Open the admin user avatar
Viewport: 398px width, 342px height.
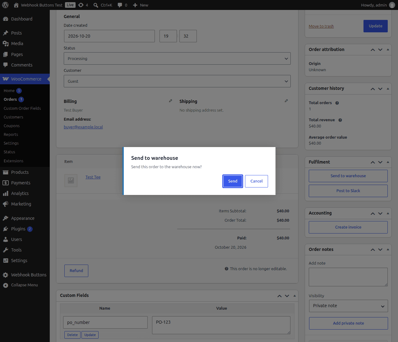click(x=392, y=5)
